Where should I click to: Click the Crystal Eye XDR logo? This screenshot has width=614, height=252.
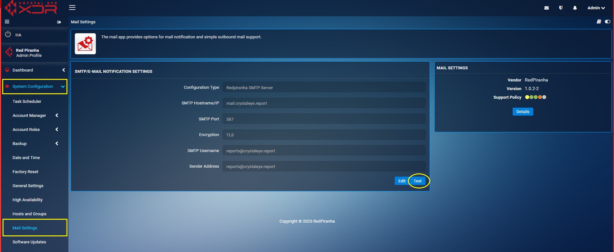31,8
